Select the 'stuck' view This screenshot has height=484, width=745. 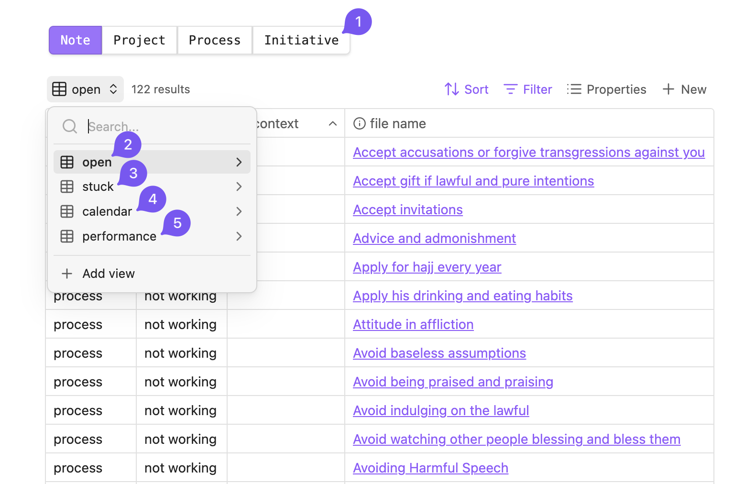[x=152, y=187]
